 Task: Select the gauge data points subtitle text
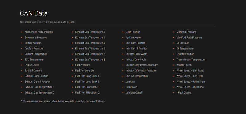coord(47,22)
